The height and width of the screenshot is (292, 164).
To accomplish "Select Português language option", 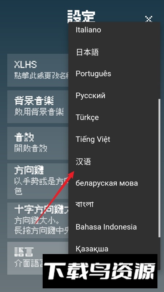I will (114, 74).
